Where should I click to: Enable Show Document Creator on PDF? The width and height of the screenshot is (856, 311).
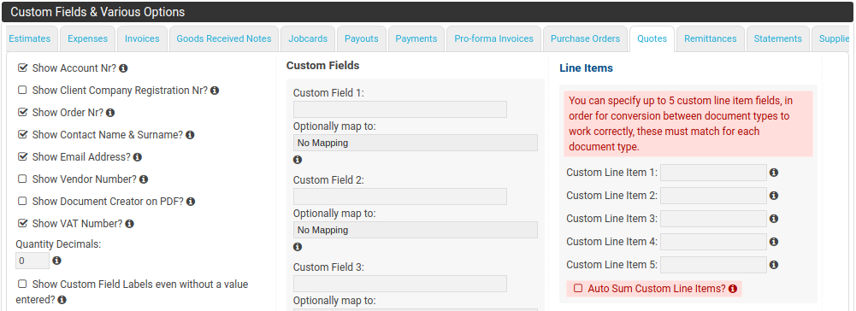22,201
